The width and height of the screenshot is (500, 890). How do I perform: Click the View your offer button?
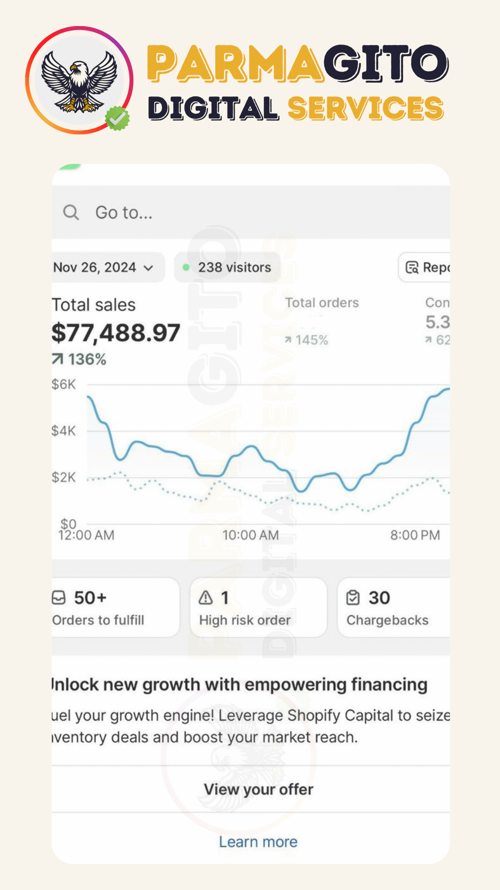tap(258, 790)
